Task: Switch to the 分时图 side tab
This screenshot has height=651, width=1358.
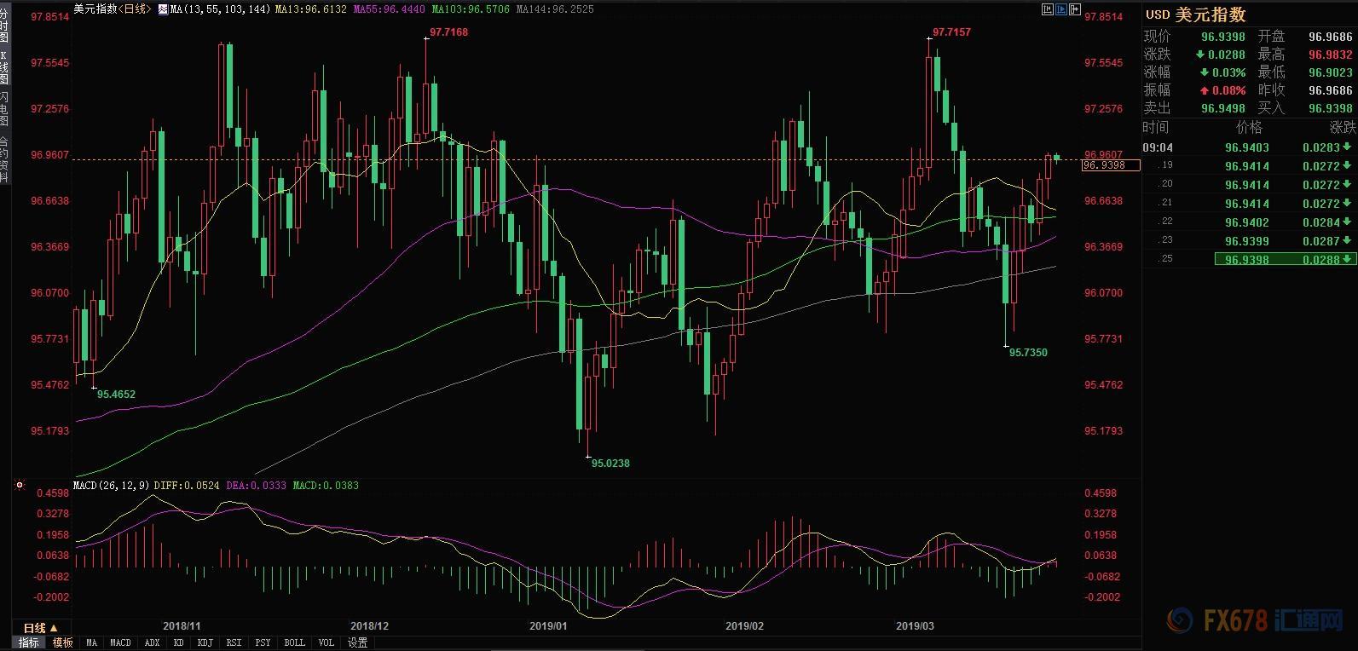Action: [4, 23]
